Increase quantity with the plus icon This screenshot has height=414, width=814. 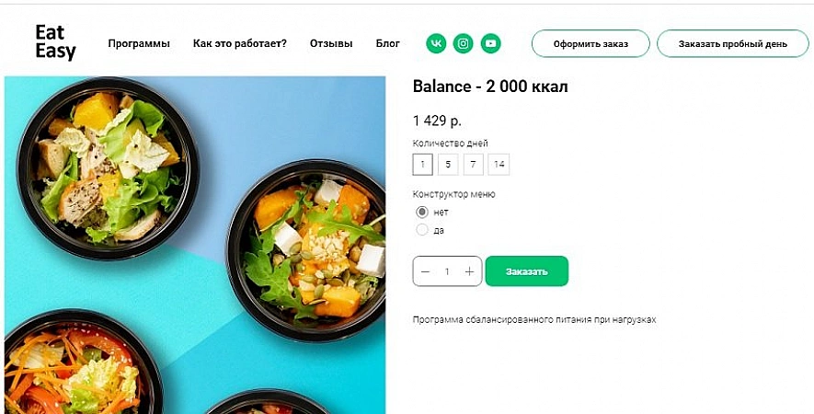pyautogui.click(x=469, y=271)
